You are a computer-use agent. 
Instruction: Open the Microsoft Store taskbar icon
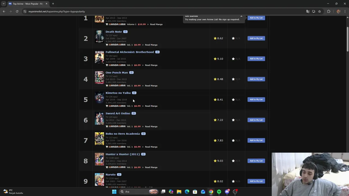195,192
